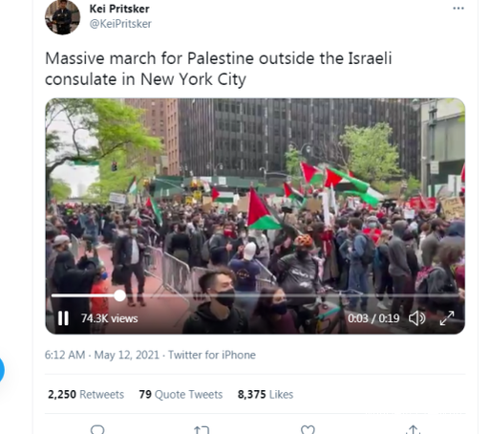The image size is (489, 434).
Task: Mute the video with speaker icon
Action: click(416, 318)
